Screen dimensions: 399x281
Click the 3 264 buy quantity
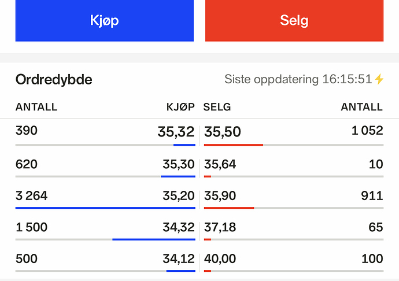pyautogui.click(x=31, y=196)
